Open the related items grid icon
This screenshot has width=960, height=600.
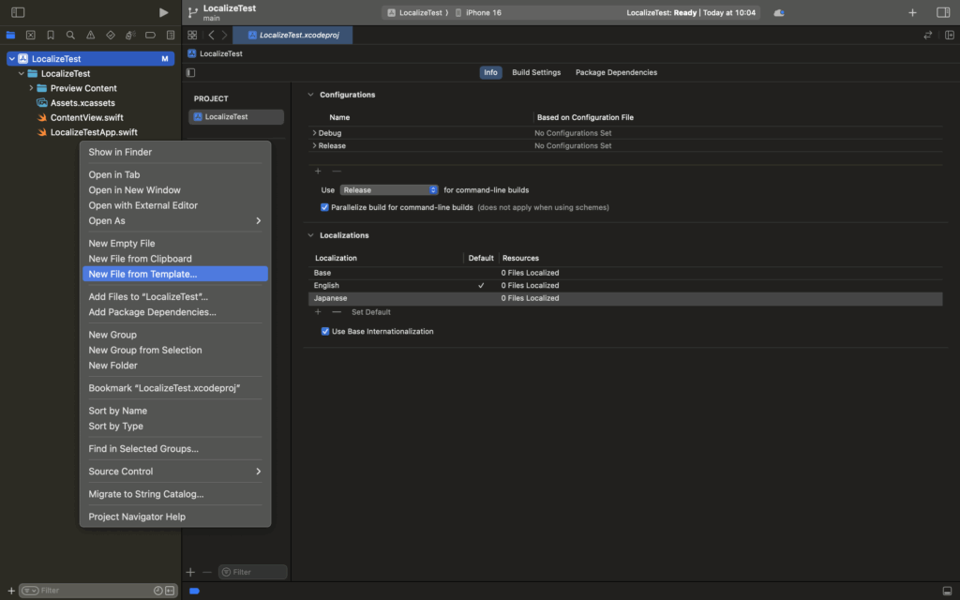pyautogui.click(x=192, y=35)
